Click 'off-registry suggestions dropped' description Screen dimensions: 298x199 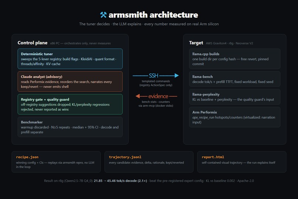(65, 107)
